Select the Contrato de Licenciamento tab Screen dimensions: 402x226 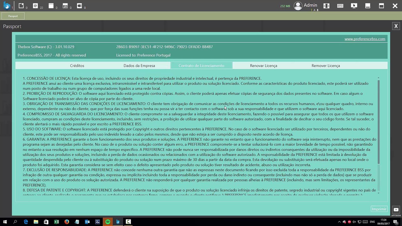(201, 66)
